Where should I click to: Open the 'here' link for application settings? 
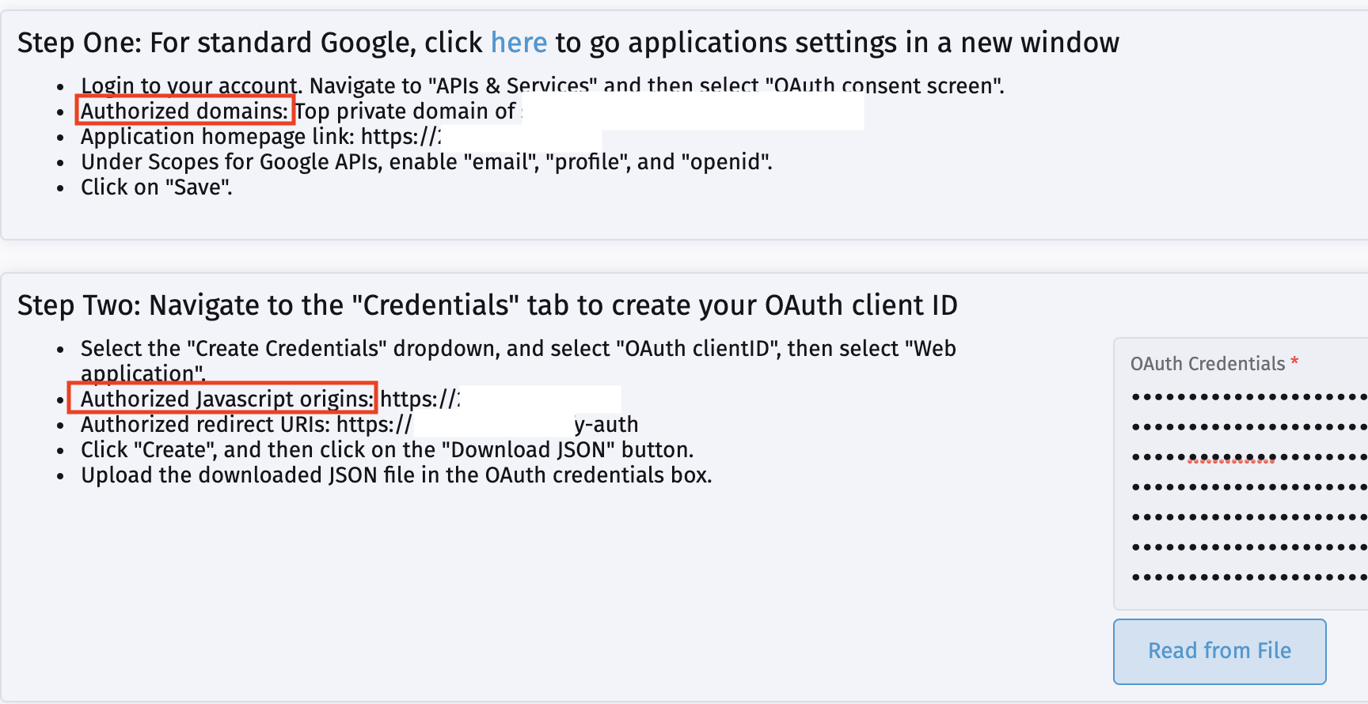pyautogui.click(x=519, y=42)
